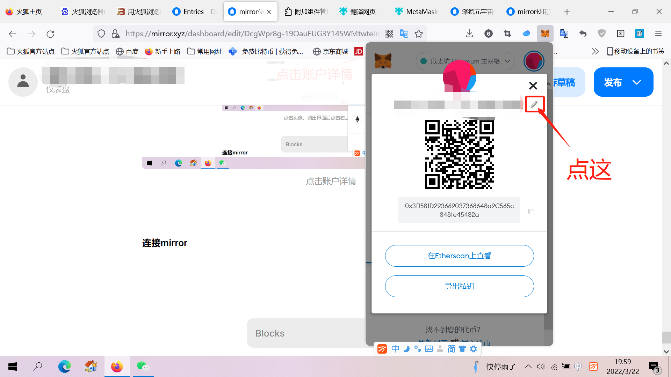Show hidden system tray icons chevron
671x377 pixels.
coord(528,367)
